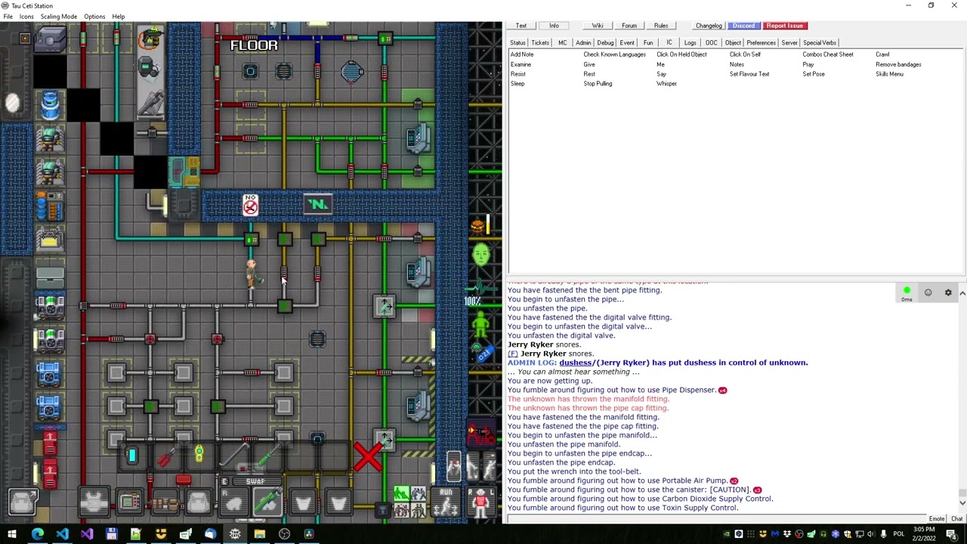Pick the green screwdriver from the belt
The width and height of the screenshot is (967, 544).
click(x=266, y=456)
